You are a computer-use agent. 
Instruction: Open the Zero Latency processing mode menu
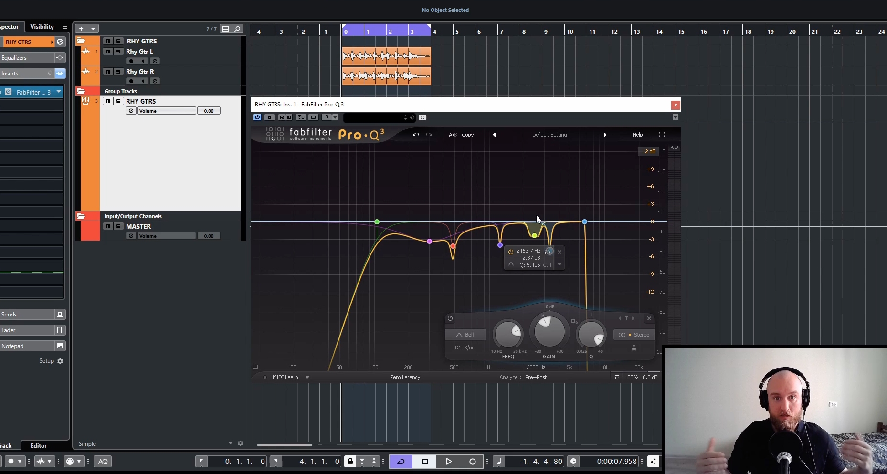(405, 377)
